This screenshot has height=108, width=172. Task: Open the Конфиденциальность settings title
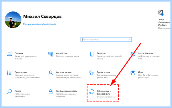tap(67, 91)
